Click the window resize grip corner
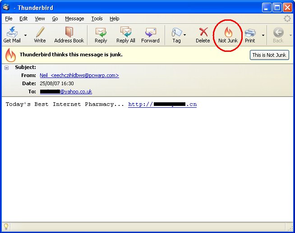295x233 pixels. click(x=290, y=228)
